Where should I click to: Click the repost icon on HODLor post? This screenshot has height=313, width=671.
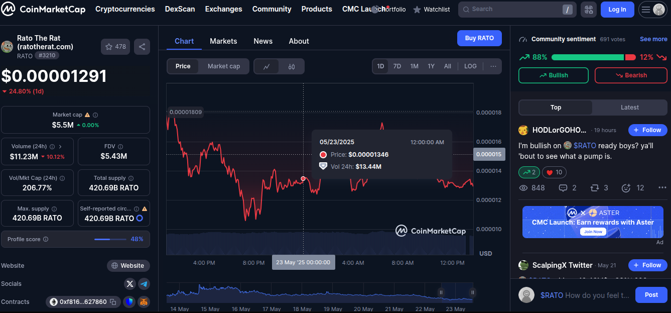tap(595, 188)
